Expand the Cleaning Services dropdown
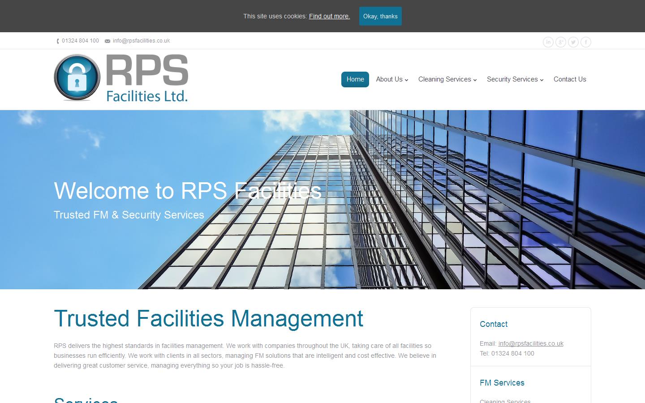This screenshot has width=645, height=403. point(447,79)
